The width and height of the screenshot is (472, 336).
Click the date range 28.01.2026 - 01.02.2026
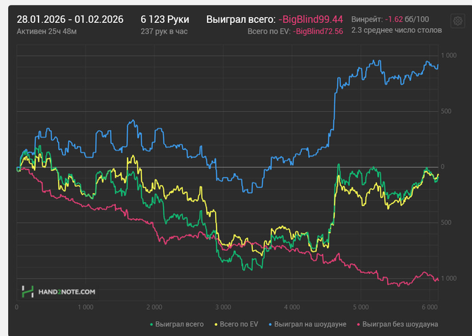click(x=70, y=20)
